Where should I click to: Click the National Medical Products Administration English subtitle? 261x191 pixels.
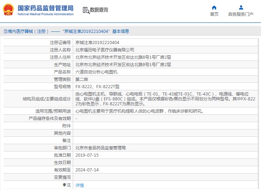coord(45,14)
